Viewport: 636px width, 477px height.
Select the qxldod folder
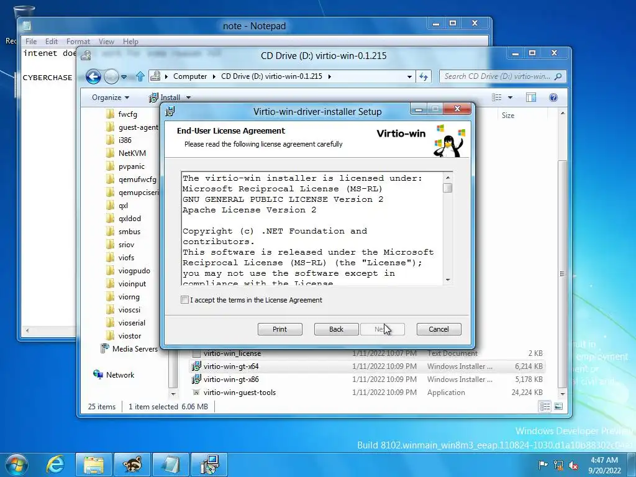pos(129,218)
